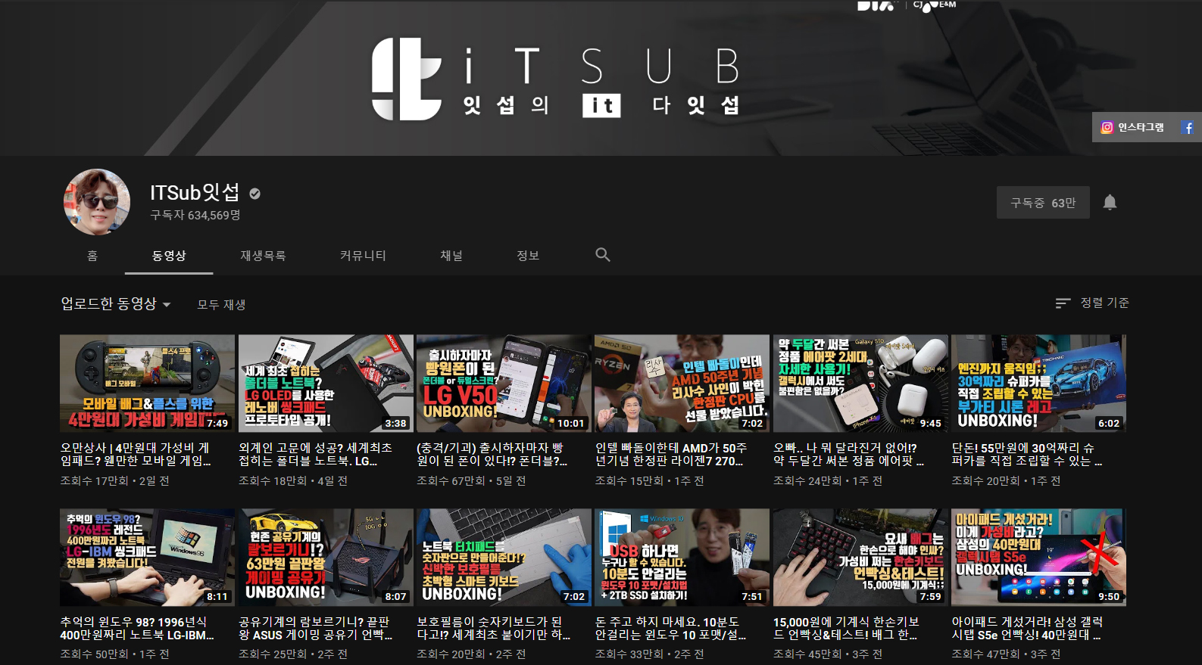
Task: Open the LG V50 unboxing thumbnail
Action: coord(504,384)
